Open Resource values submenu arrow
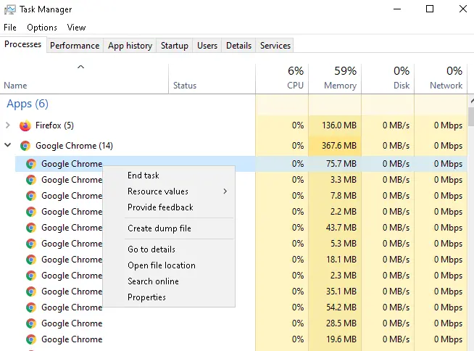Image resolution: width=474 pixels, height=351 pixels. pos(225,191)
